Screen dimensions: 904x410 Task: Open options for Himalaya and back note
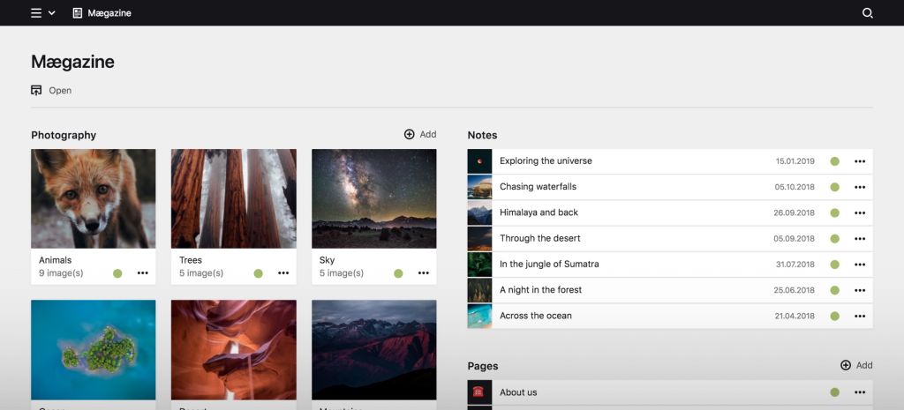(859, 212)
